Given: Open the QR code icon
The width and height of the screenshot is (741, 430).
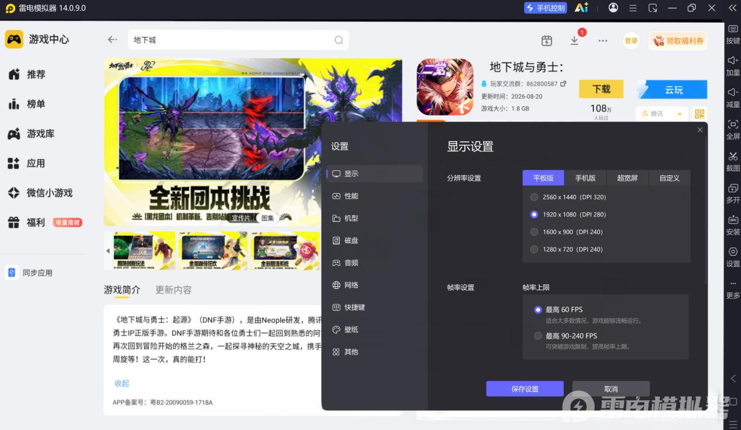Looking at the screenshot, I should click(x=699, y=114).
